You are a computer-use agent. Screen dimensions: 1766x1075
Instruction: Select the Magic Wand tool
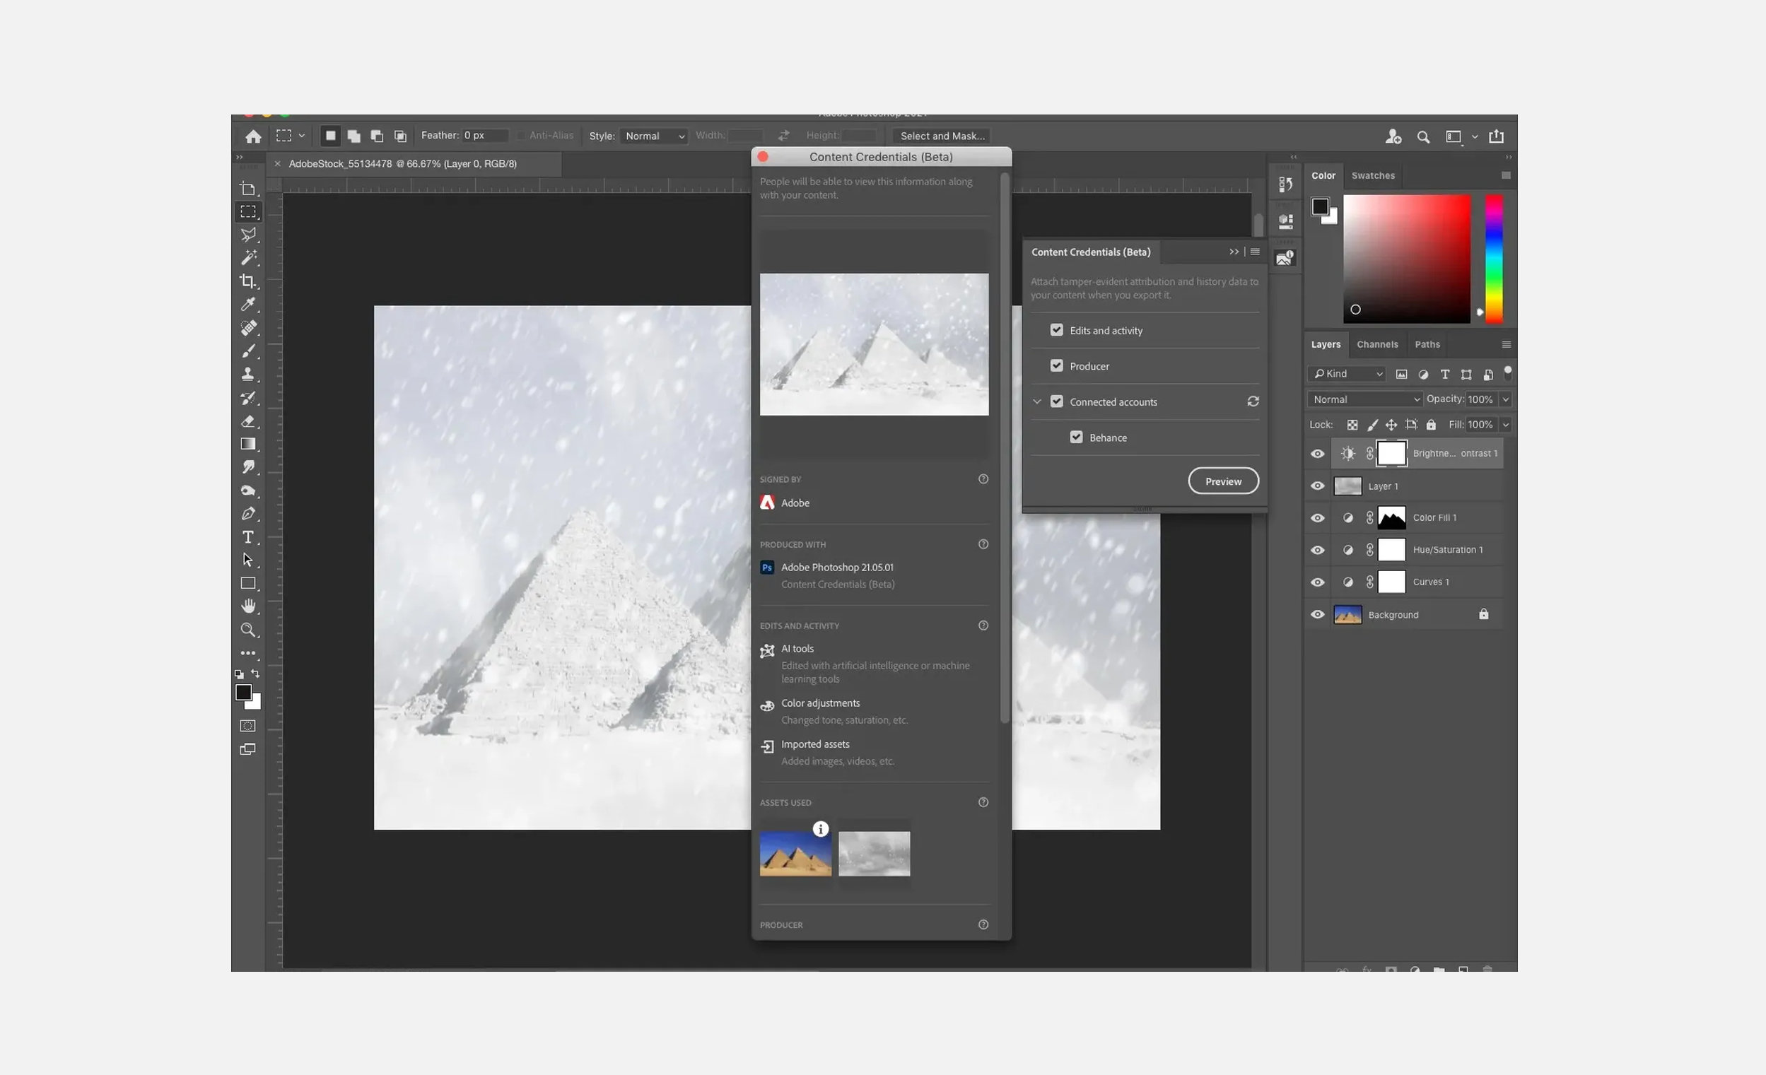248,257
